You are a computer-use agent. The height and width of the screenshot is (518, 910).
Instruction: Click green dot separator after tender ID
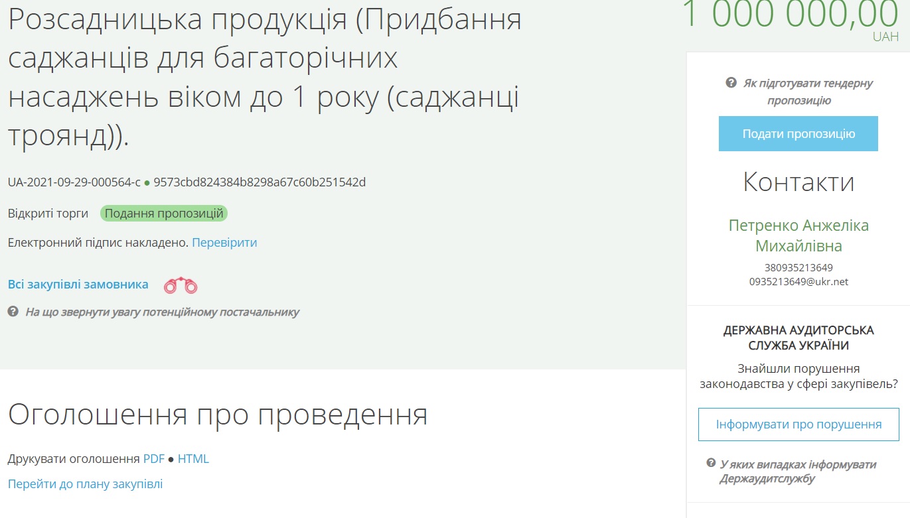[147, 182]
